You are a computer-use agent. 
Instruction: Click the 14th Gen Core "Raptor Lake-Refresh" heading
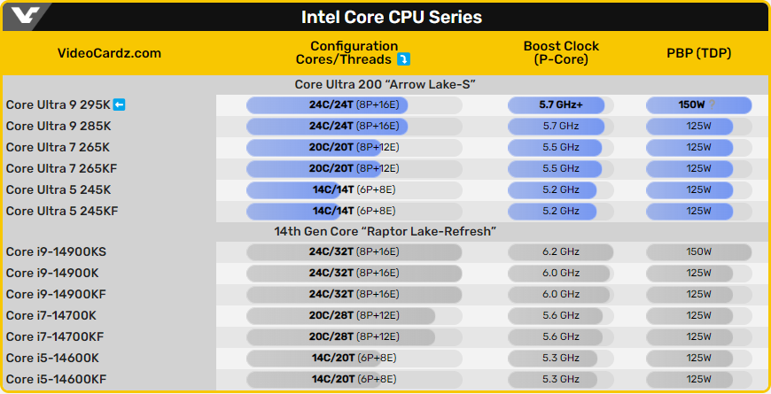pos(385,231)
